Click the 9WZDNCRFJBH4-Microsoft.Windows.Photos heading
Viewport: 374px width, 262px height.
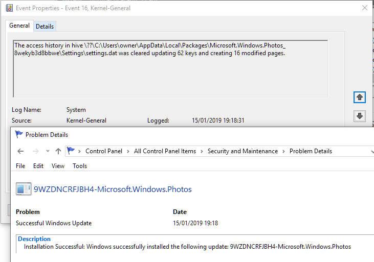[113, 189]
